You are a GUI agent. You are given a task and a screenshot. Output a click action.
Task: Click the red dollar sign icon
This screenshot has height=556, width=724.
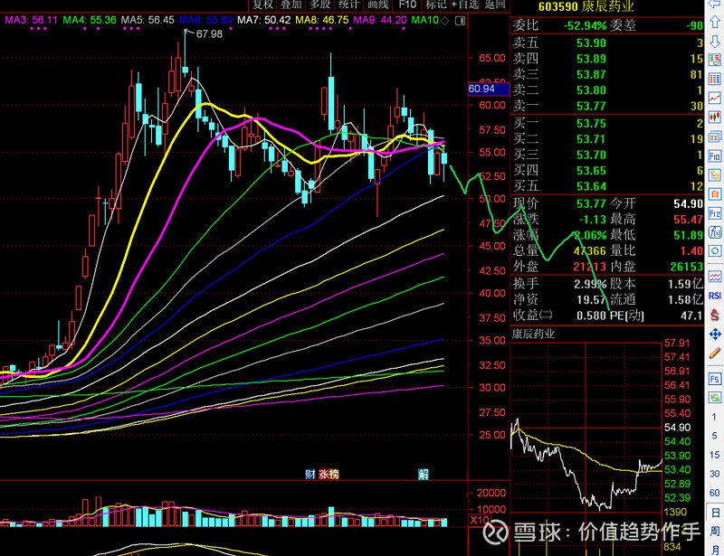pos(715,316)
